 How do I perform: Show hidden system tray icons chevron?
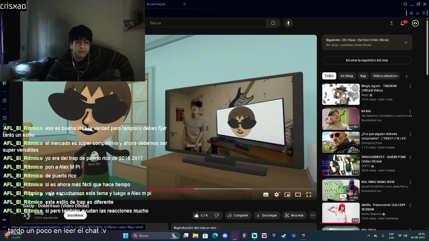click(368, 236)
